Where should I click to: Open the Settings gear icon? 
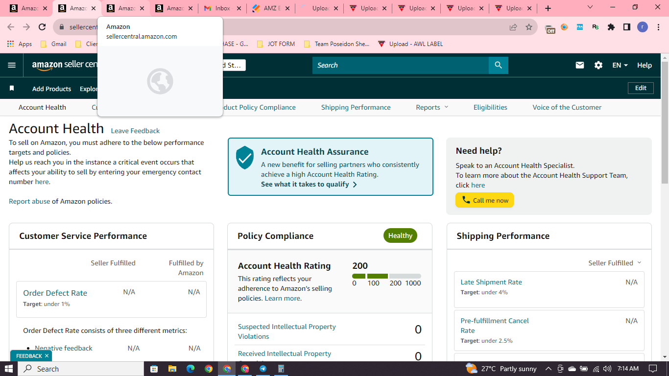598,65
